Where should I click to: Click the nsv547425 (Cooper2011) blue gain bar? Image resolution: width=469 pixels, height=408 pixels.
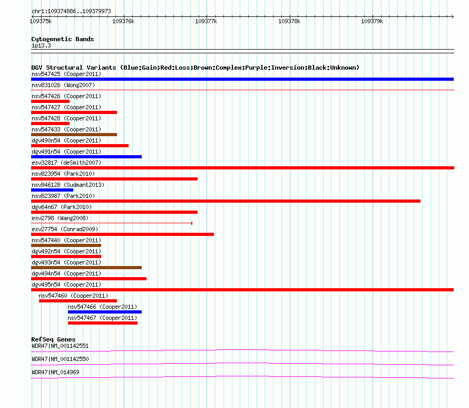pyautogui.click(x=242, y=79)
